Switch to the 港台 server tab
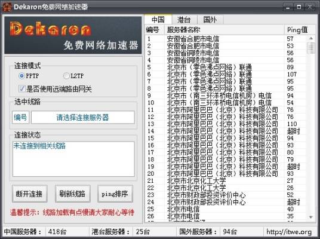Screen dimensions: 320x239 (x=184, y=20)
